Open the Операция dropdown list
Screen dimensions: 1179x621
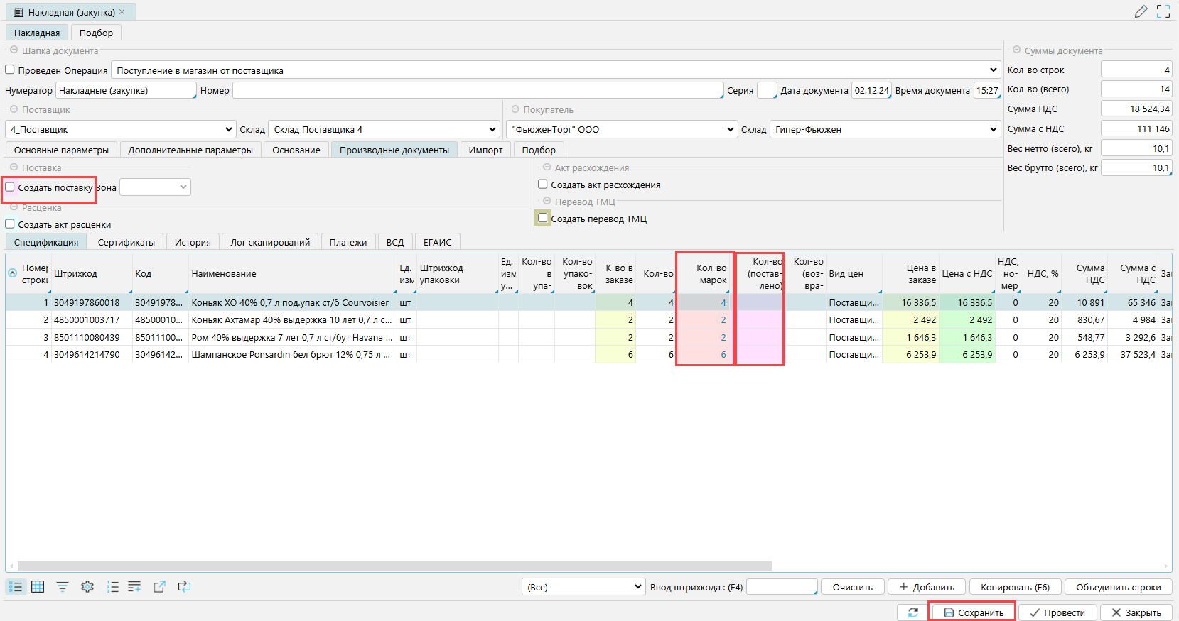(993, 70)
